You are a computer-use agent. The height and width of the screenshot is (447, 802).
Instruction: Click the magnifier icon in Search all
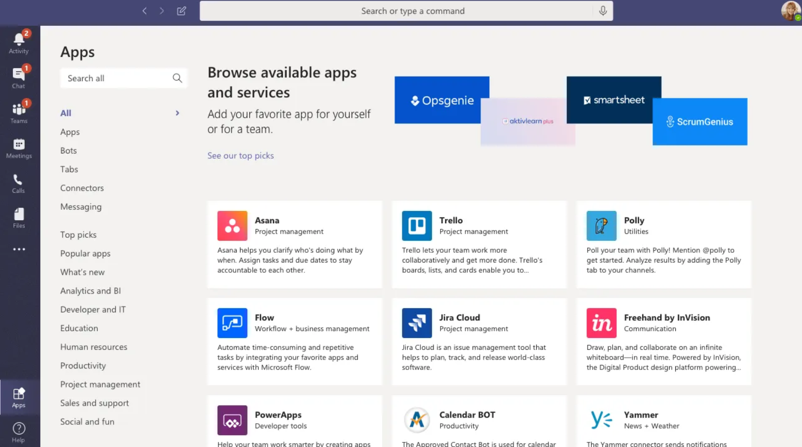(x=177, y=78)
